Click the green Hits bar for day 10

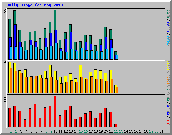(x=55, y=20)
